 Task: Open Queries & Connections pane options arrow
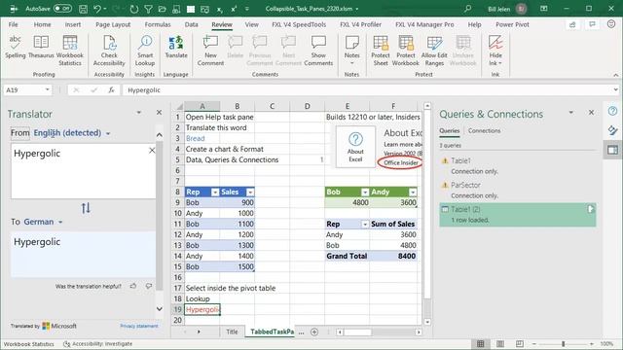click(571, 113)
